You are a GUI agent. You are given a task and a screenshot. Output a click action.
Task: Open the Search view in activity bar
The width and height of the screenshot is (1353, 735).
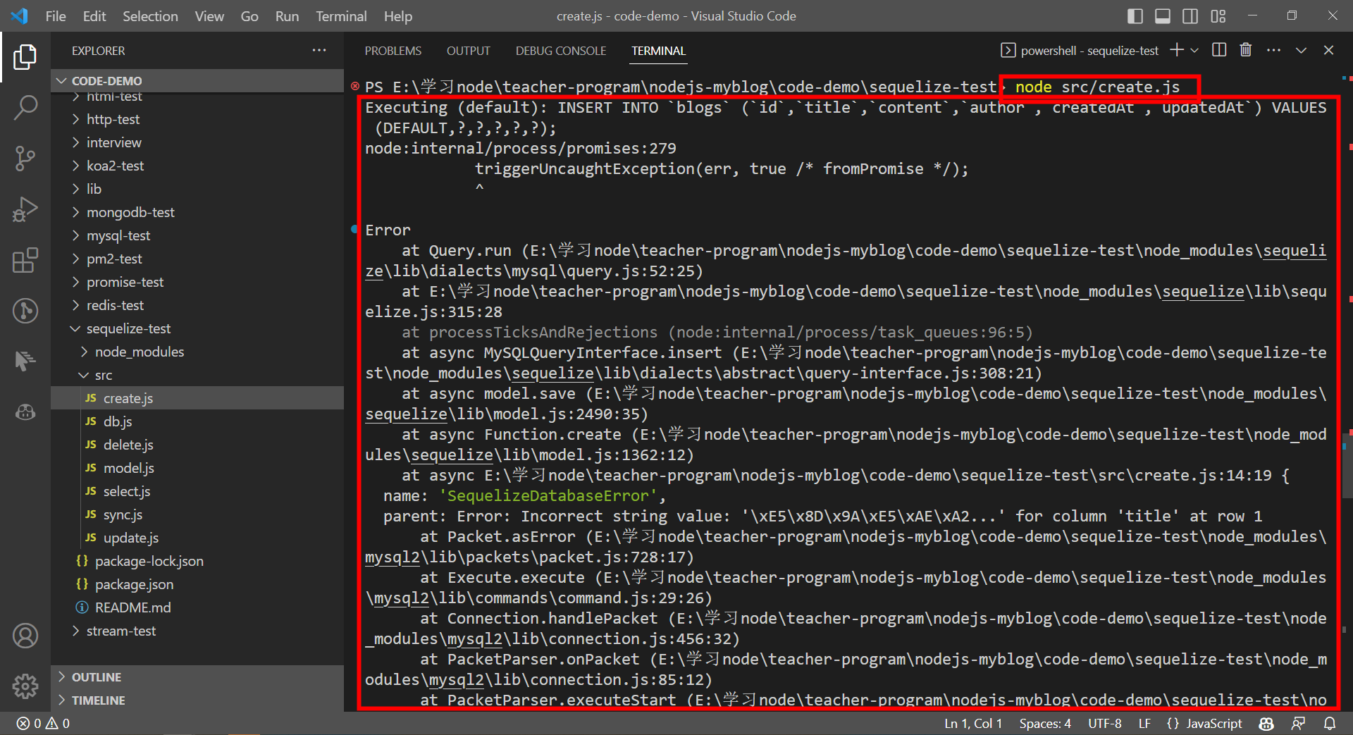(x=25, y=108)
